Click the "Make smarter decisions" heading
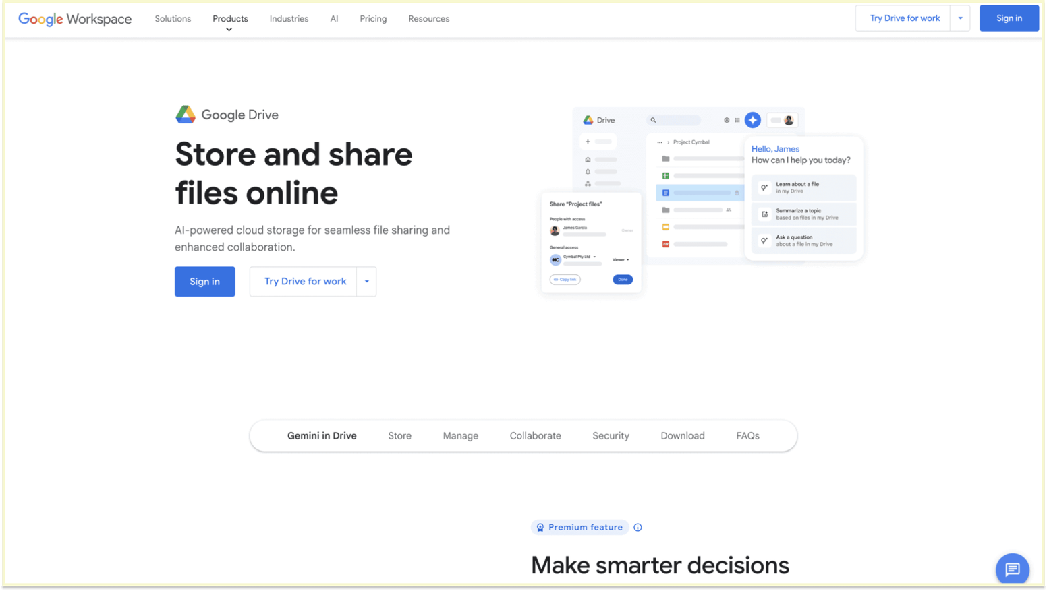 [660, 566]
